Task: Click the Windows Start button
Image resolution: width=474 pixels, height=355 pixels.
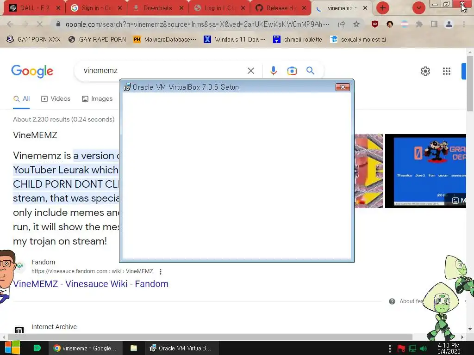Action: (x=12, y=348)
